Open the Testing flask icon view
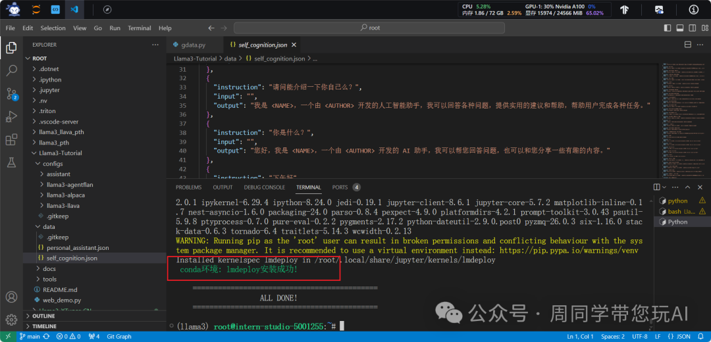711x342 pixels. point(11,162)
